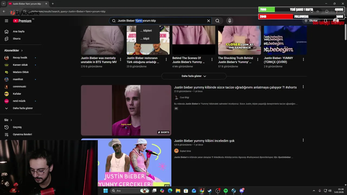This screenshot has width=347, height=195.
Task: Open options for 'mentally unstable in BTS' video
Action: click(121, 59)
